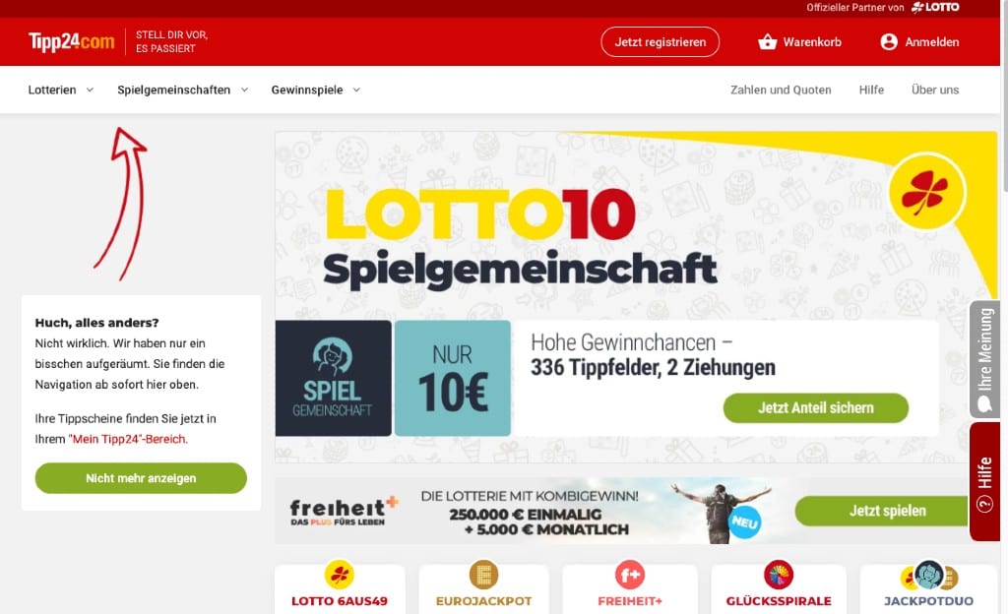Viewport: 1008px width, 614px height.
Task: Open the Über uns page
Action: pyautogui.click(x=935, y=90)
